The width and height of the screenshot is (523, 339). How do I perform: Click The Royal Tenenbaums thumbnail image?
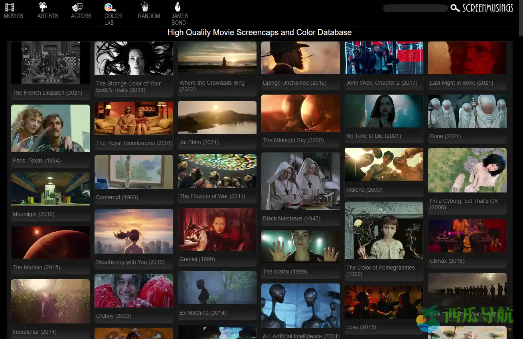click(x=134, y=118)
